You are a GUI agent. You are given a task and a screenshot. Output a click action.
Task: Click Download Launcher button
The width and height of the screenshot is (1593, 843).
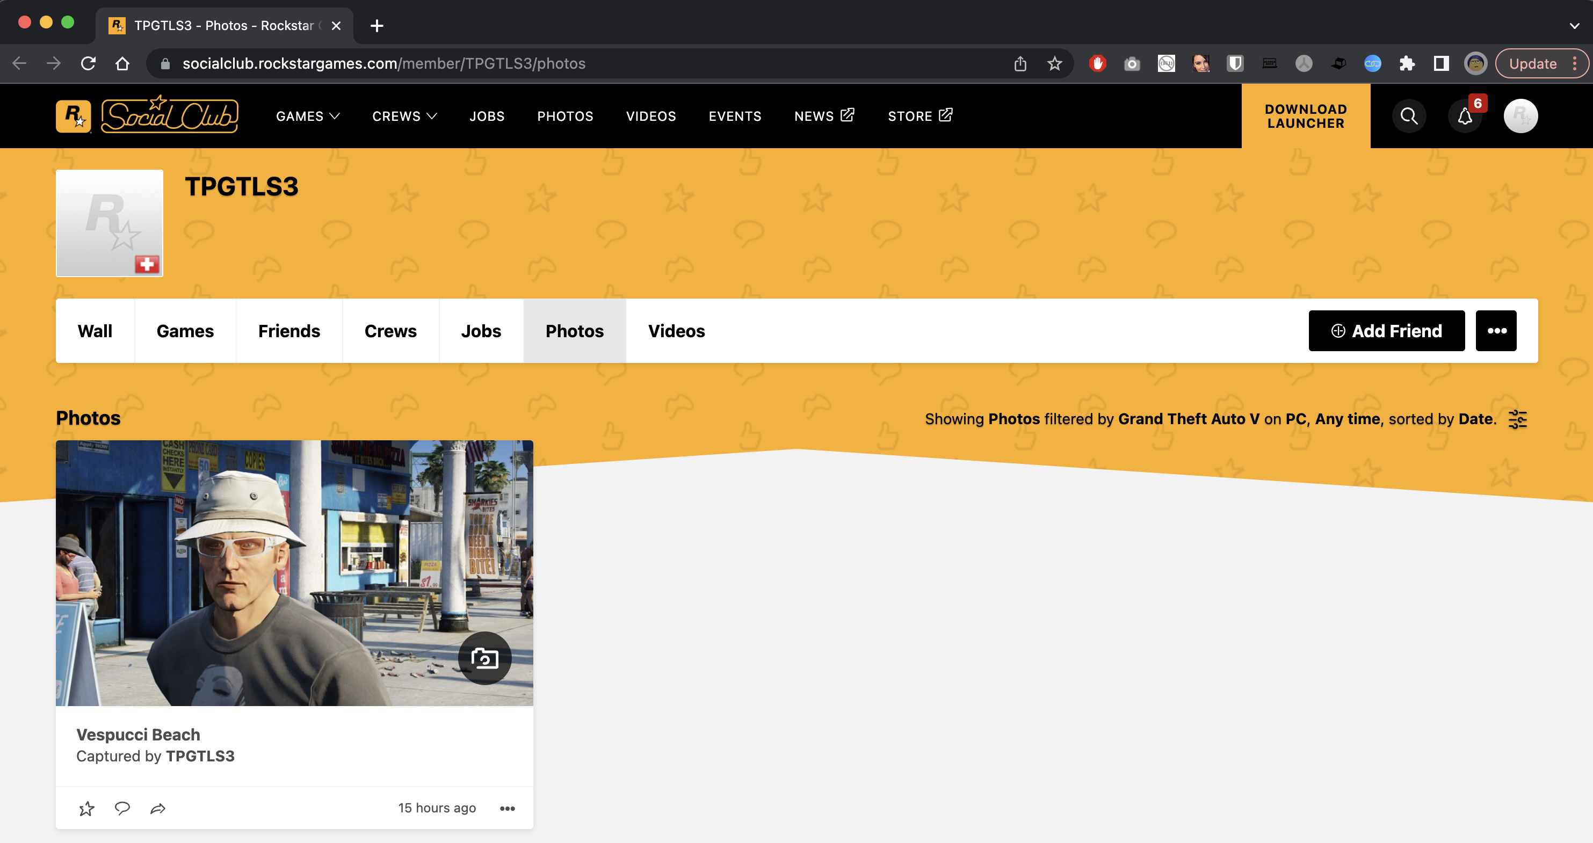point(1306,116)
